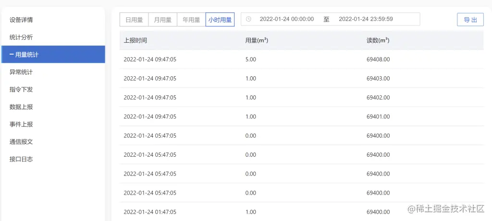492x221 pixels.
Task: Click usage 1.00 in the 01:47:05 row
Action: click(251, 212)
